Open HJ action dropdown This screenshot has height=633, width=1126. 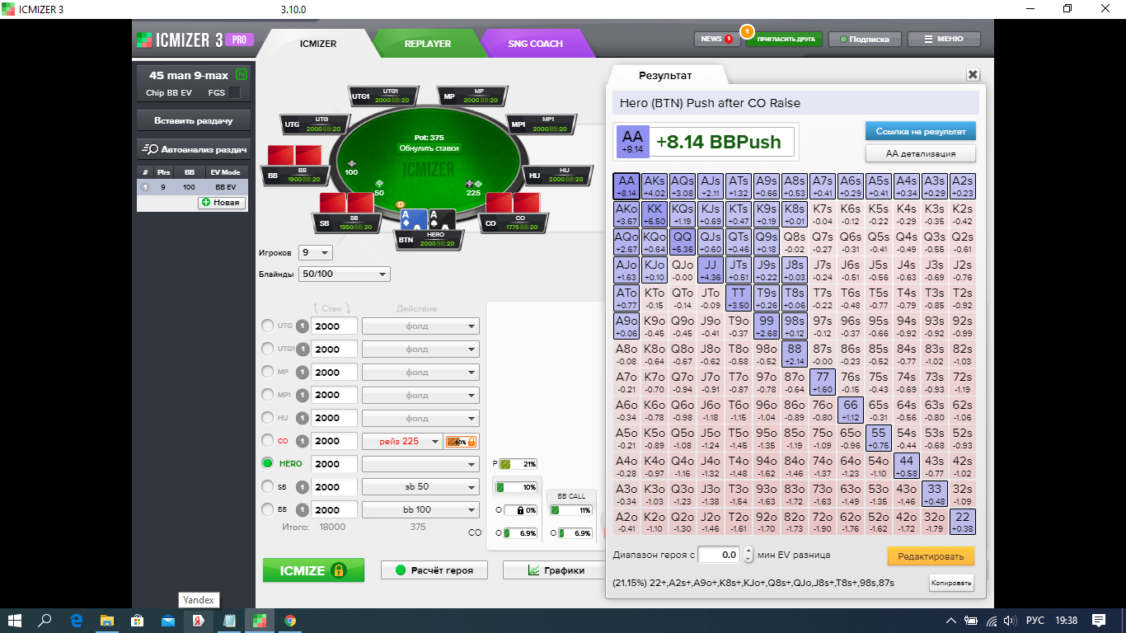(x=420, y=418)
